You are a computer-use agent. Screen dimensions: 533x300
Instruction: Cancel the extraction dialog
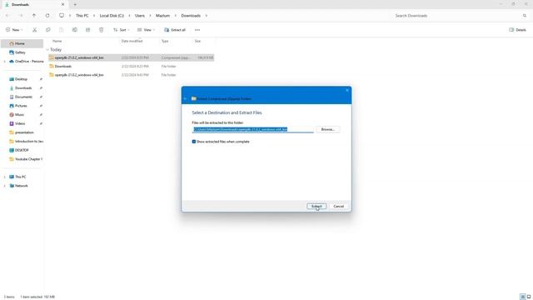(339, 206)
